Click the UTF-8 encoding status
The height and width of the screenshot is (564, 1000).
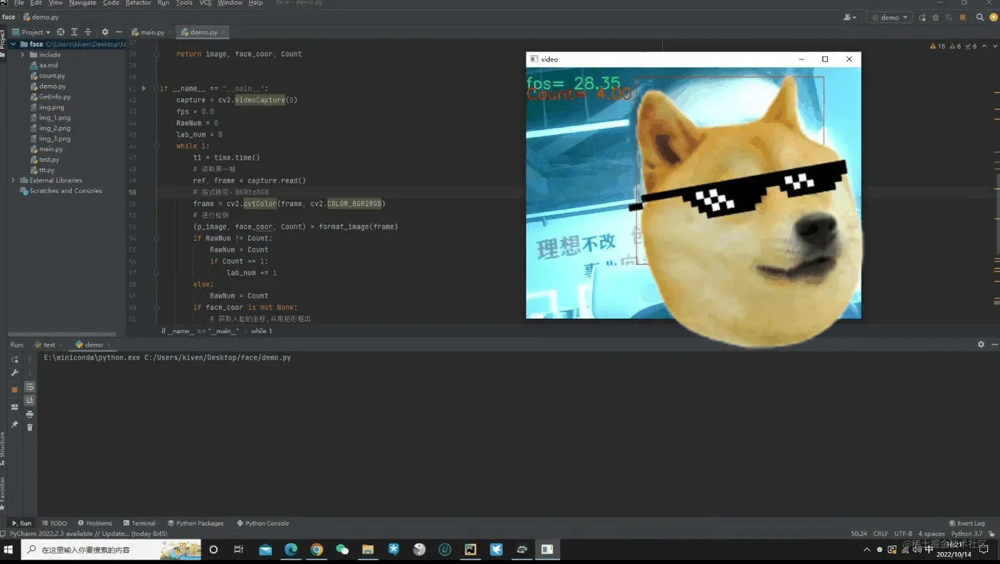tap(903, 533)
